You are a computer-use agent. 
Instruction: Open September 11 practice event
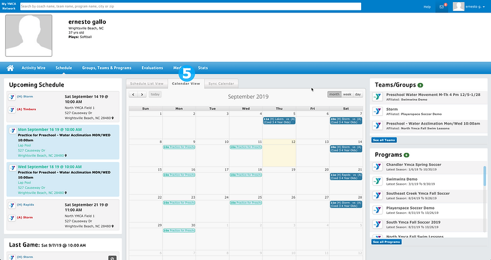(246, 147)
